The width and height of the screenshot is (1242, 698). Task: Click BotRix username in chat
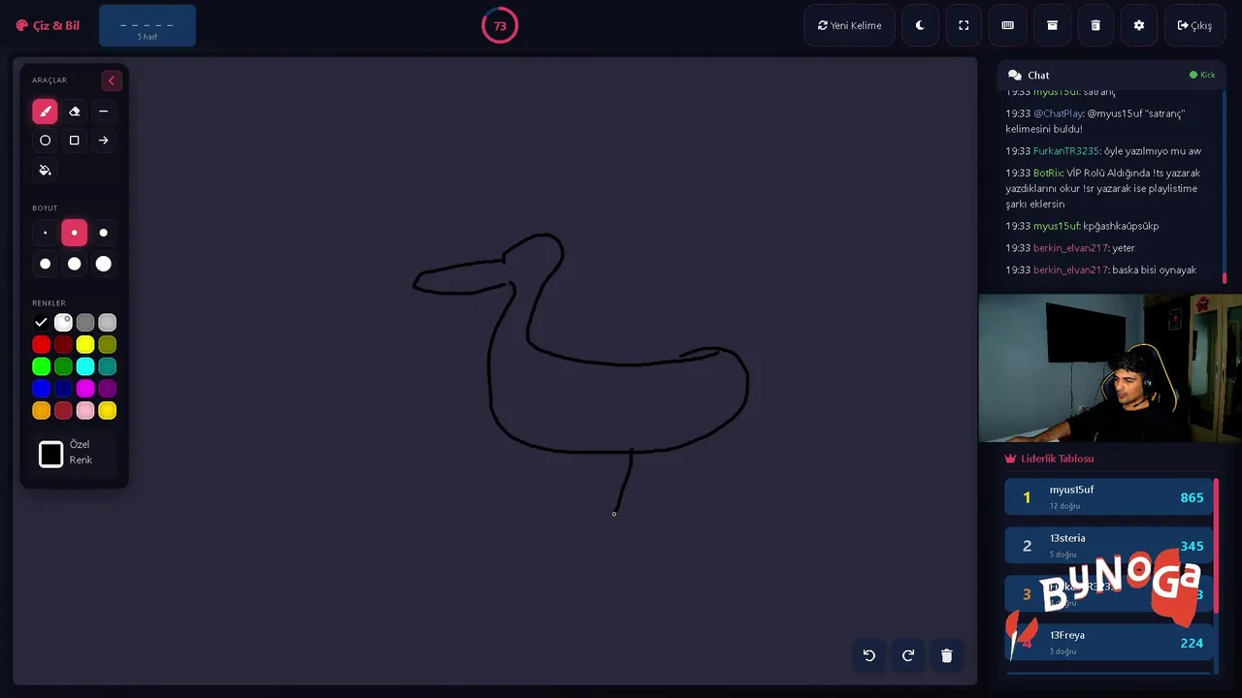pos(1048,173)
